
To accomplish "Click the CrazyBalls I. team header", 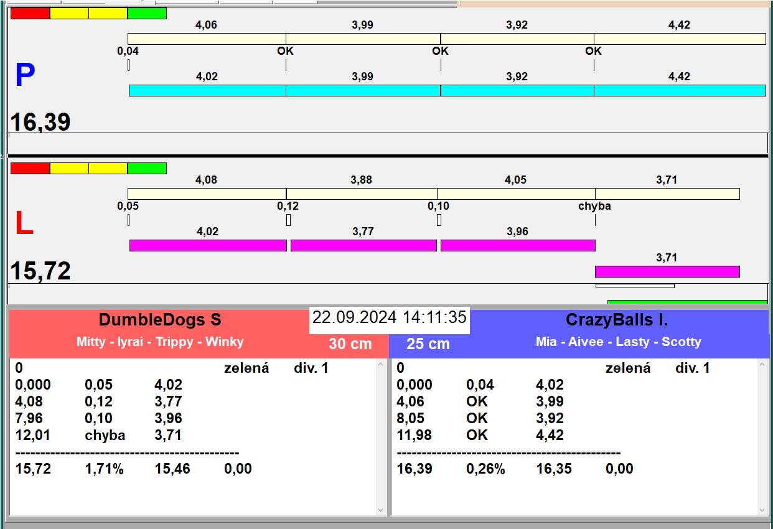I will (617, 320).
